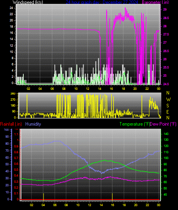Select the Humidity legend label
This screenshot has width=178, height=210.
[33, 124]
